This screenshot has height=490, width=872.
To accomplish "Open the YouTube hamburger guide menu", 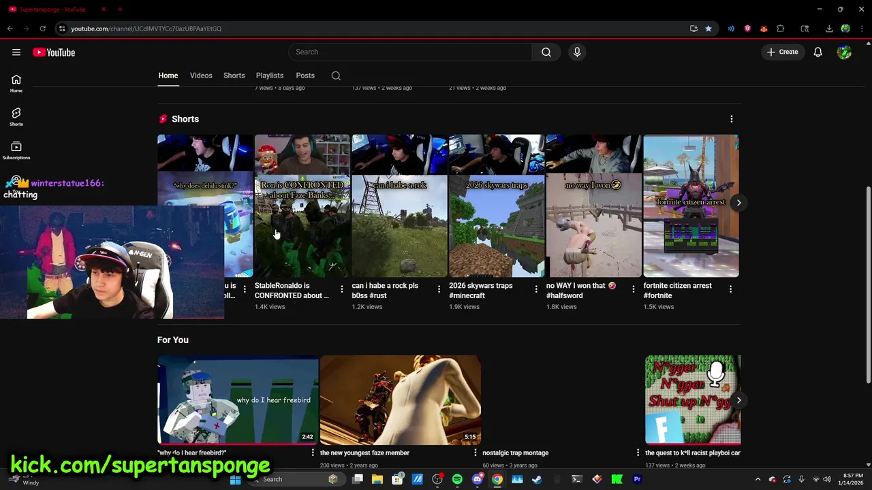I will 16,52.
